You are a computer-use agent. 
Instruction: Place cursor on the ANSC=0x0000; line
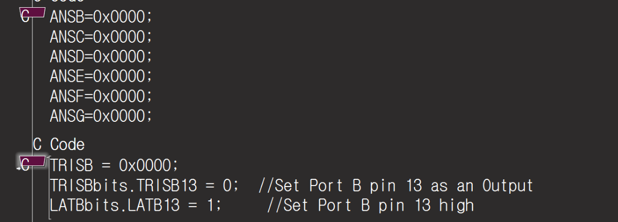[x=101, y=36]
